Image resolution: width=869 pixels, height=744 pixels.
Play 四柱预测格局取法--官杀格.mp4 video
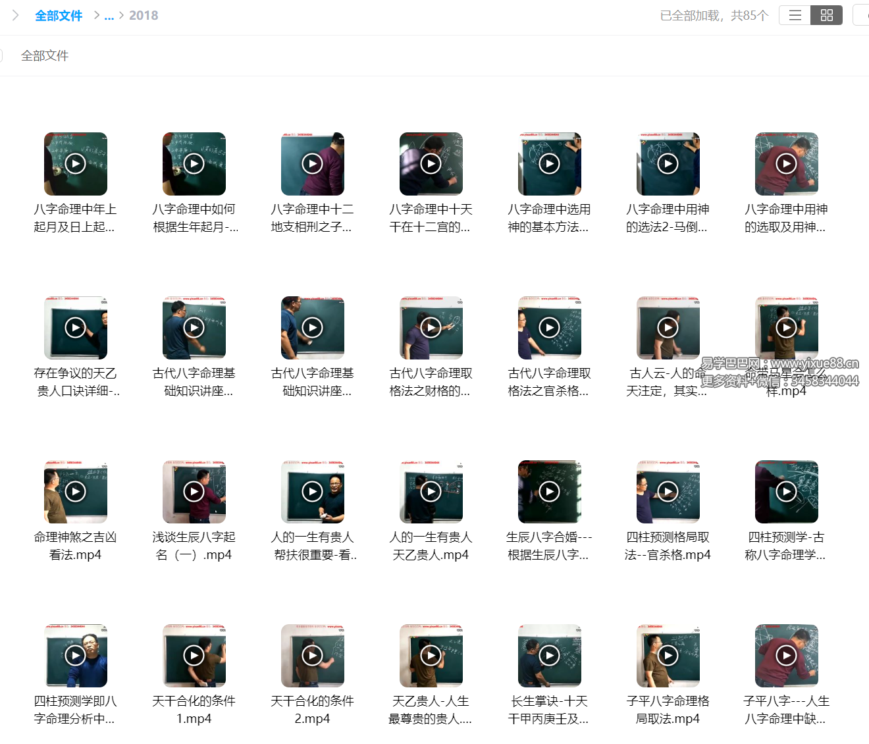click(668, 492)
